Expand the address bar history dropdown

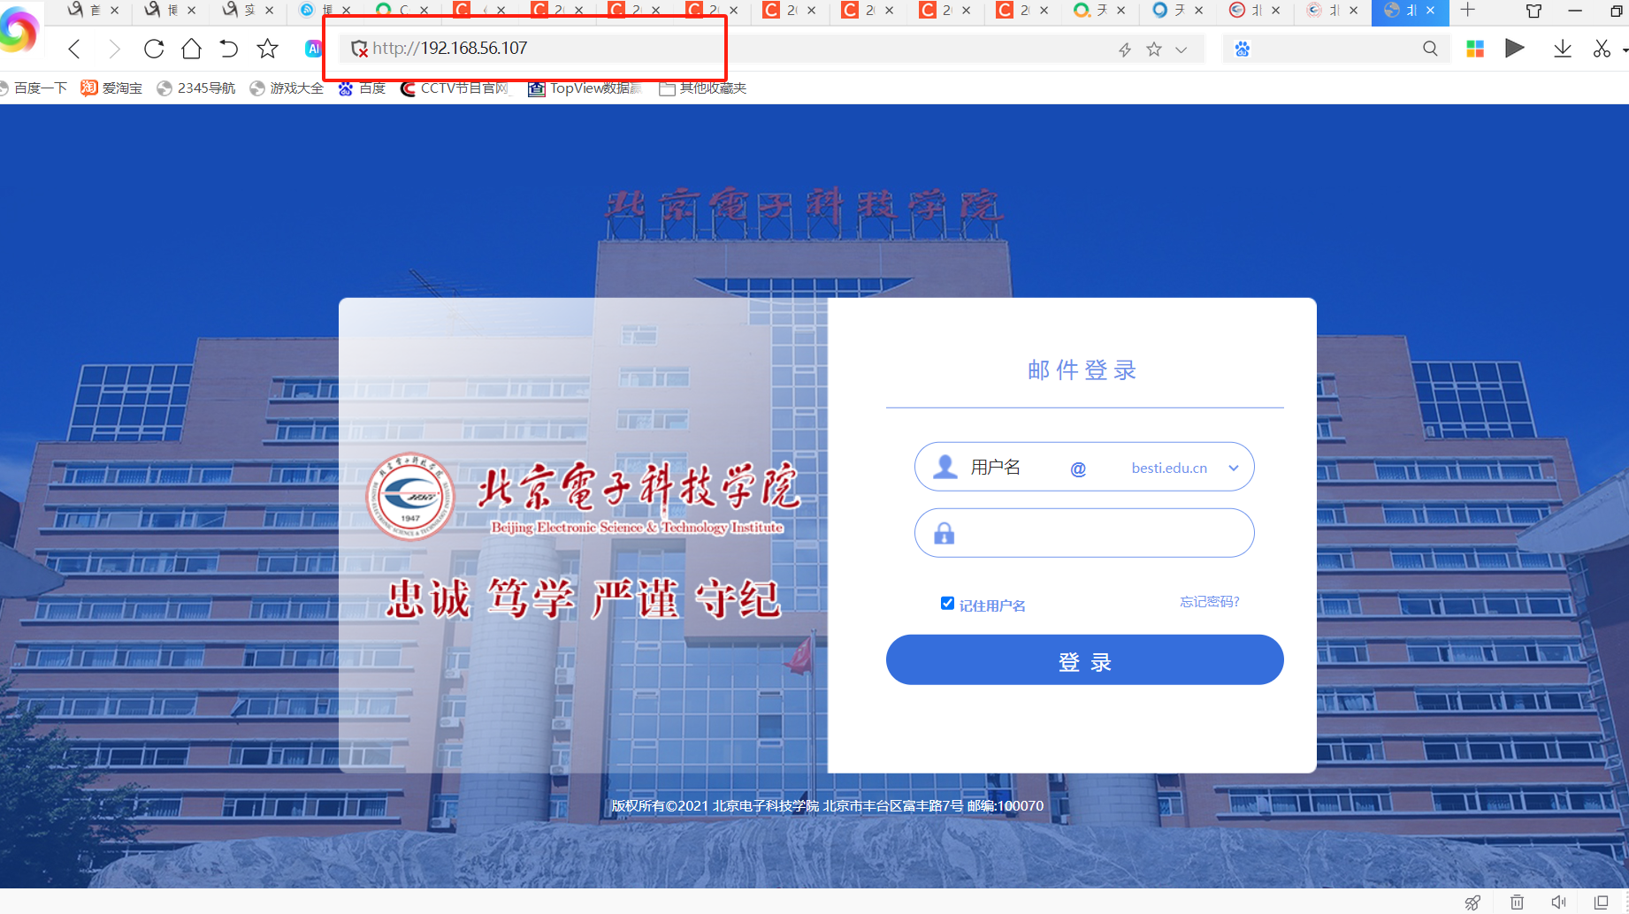click(1182, 50)
